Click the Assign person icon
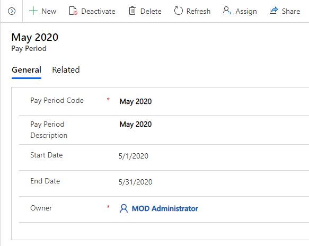The image size is (309, 246). click(x=227, y=11)
